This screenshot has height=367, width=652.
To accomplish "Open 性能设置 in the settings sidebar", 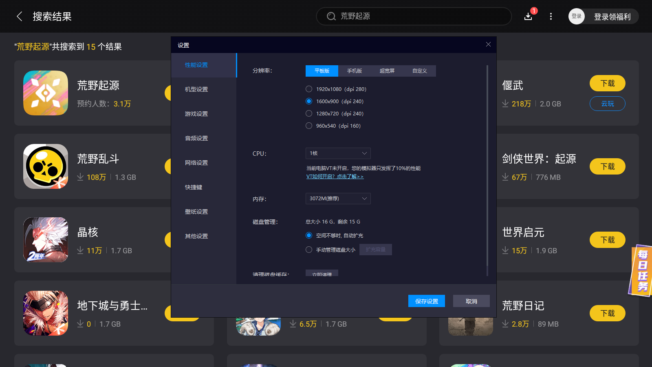I will (204, 65).
